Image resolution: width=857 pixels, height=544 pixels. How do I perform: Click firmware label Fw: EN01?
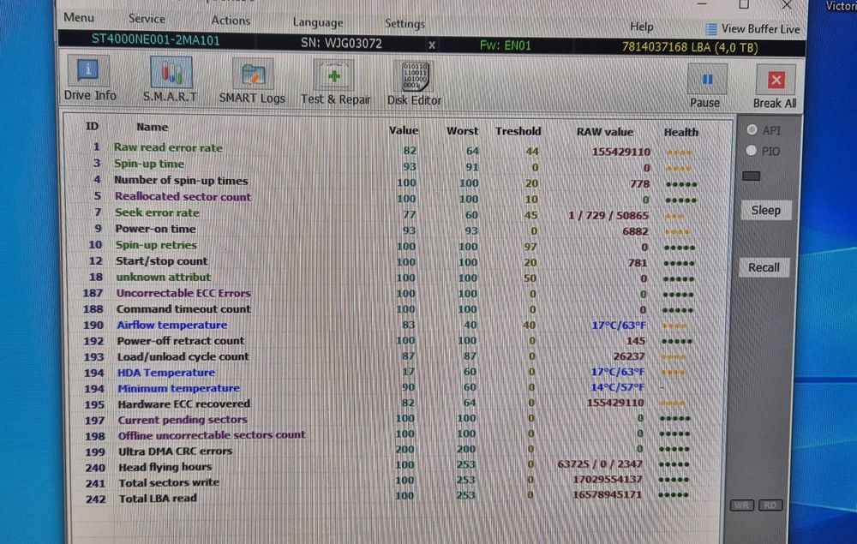click(505, 45)
